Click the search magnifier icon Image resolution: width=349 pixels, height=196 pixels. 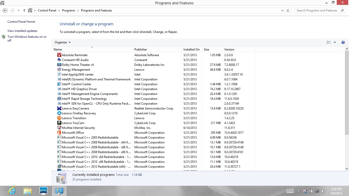342,10
